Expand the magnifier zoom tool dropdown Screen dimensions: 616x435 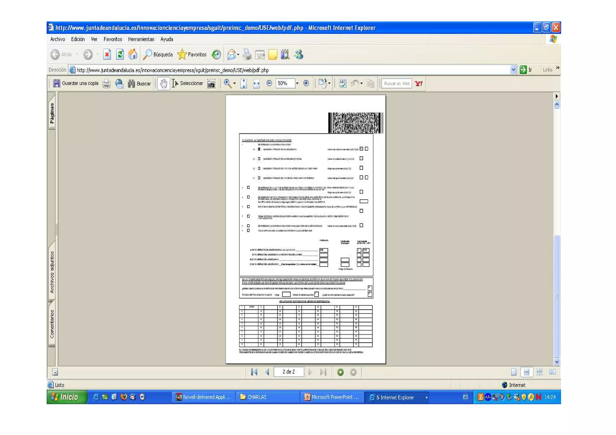coord(235,84)
